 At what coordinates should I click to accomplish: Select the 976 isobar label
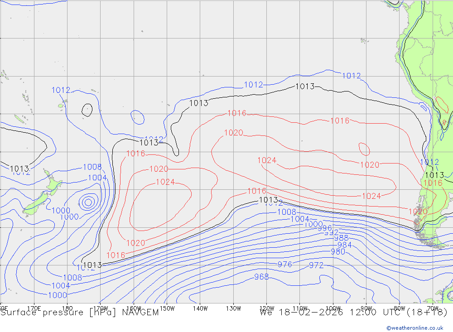click(x=285, y=265)
